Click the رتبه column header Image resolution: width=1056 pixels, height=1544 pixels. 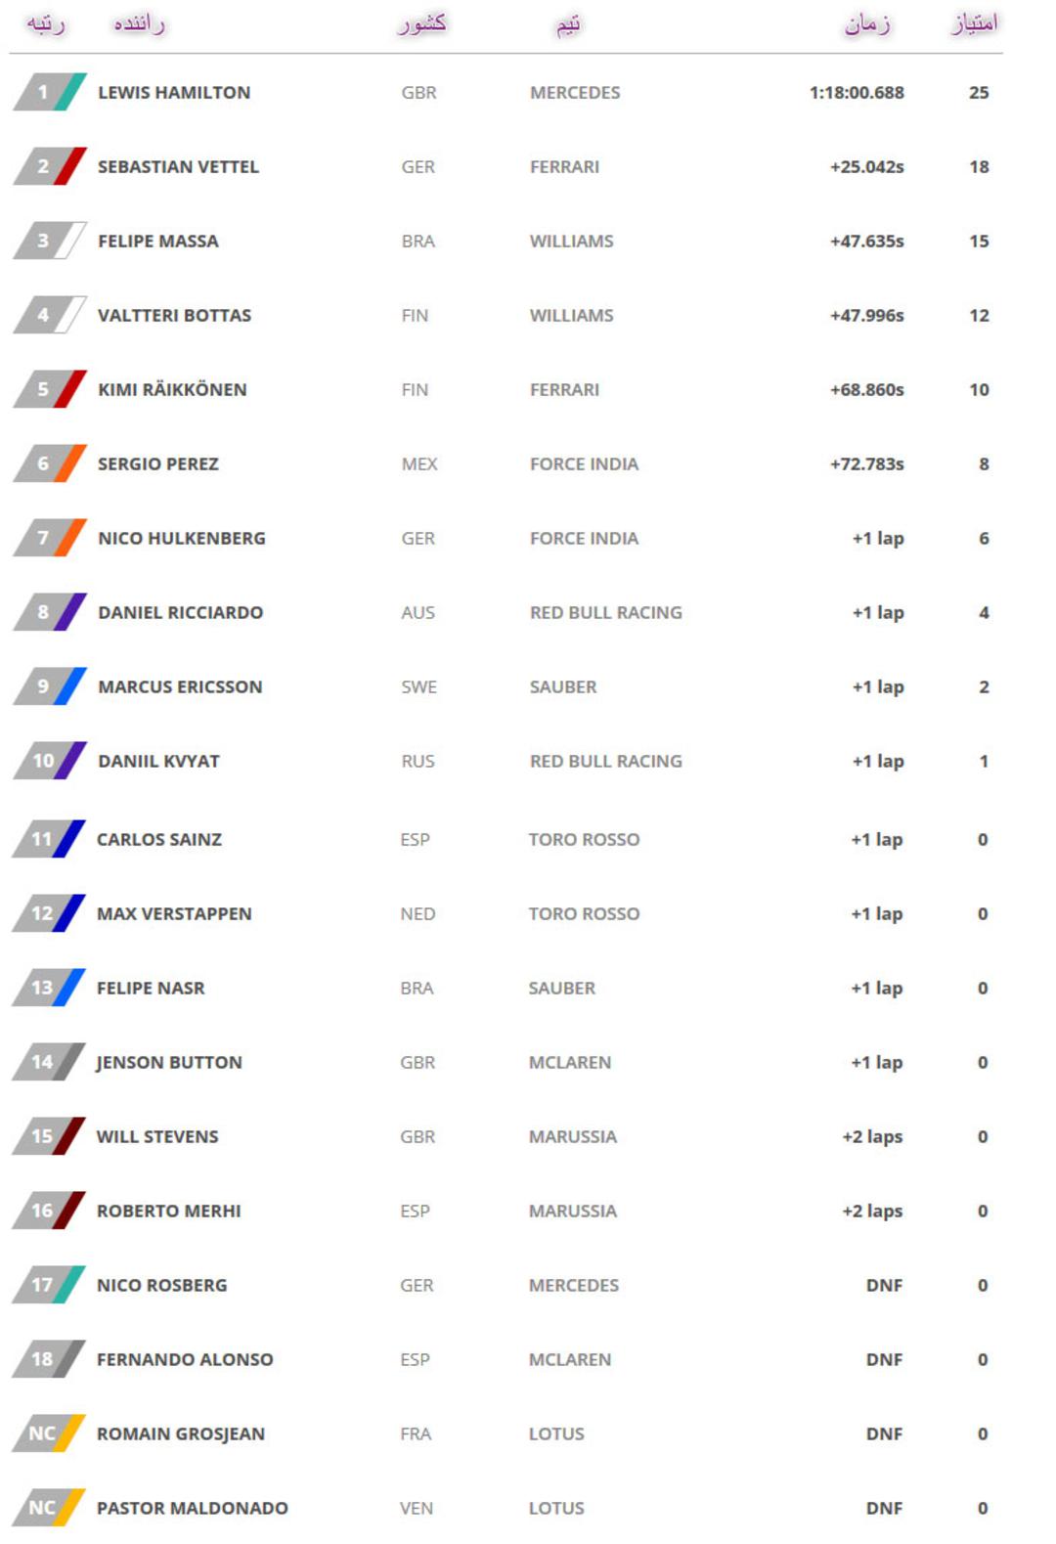(x=46, y=23)
